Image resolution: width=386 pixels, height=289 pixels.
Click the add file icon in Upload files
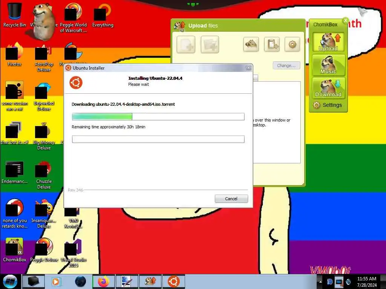(186, 44)
